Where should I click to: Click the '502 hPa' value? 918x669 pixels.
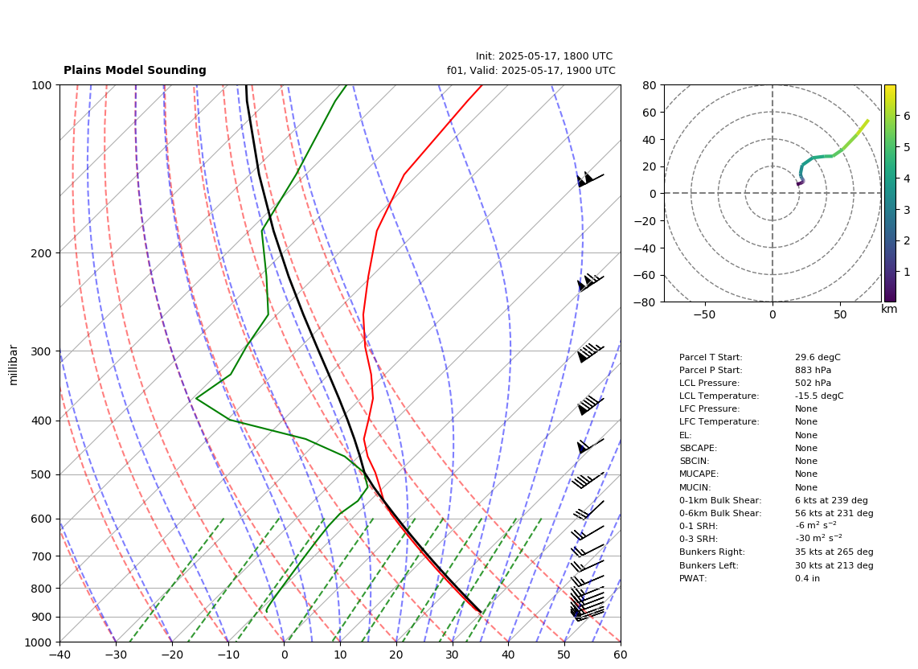click(x=813, y=383)
